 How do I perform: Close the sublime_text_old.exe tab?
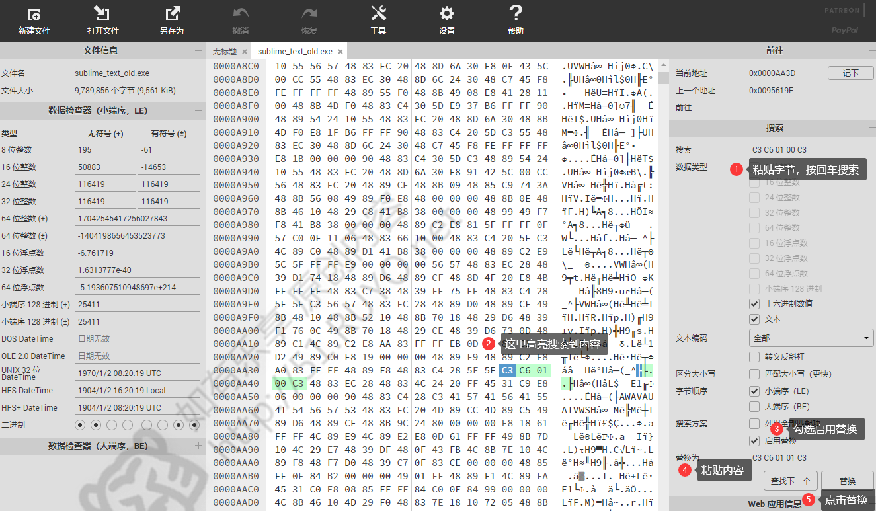pos(340,52)
